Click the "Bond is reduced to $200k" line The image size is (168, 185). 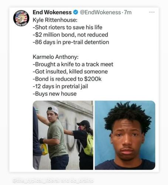tap(67, 79)
